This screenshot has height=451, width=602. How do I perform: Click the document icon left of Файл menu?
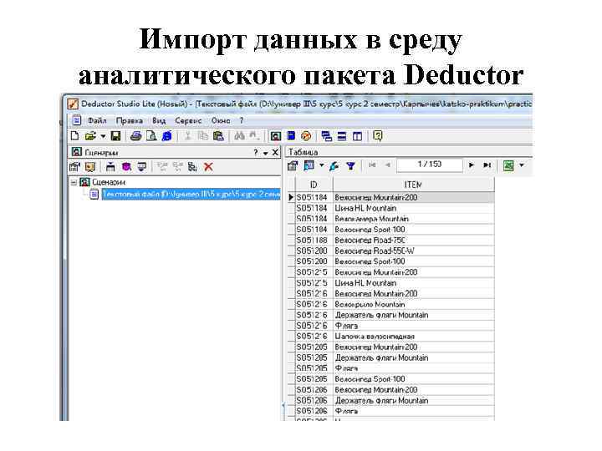coord(77,120)
